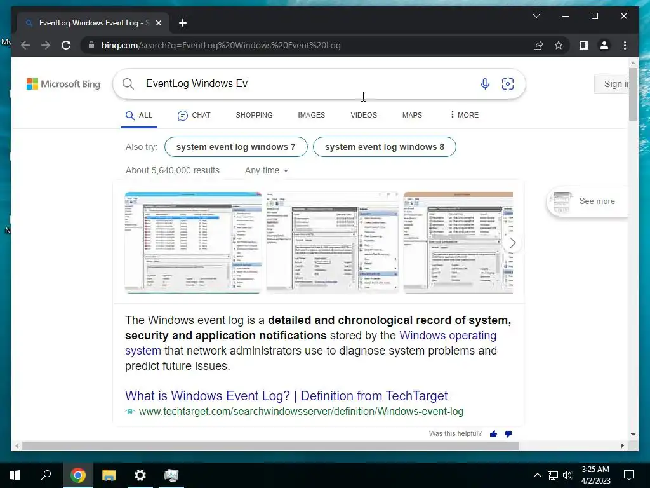
Task: Click the See more side card
Action: pos(587,201)
